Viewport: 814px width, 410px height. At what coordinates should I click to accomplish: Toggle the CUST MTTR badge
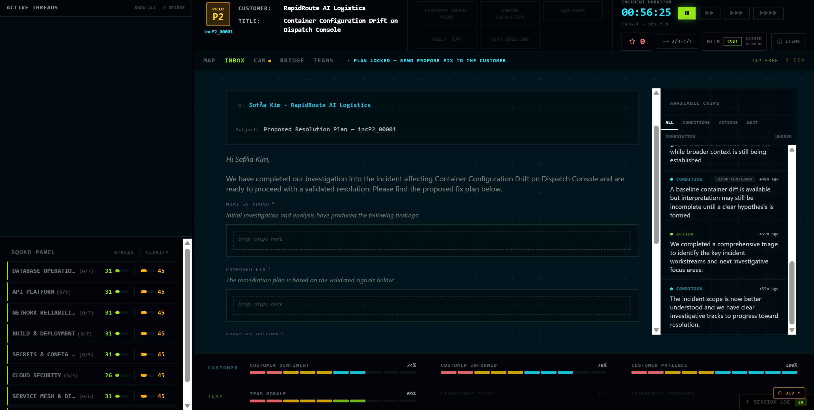(732, 41)
